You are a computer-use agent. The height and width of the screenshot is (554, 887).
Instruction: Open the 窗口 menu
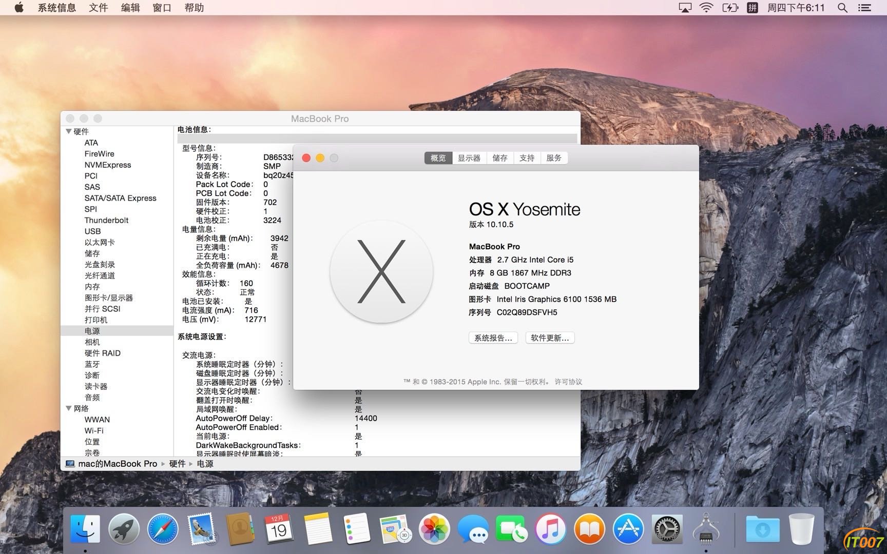[x=162, y=8]
